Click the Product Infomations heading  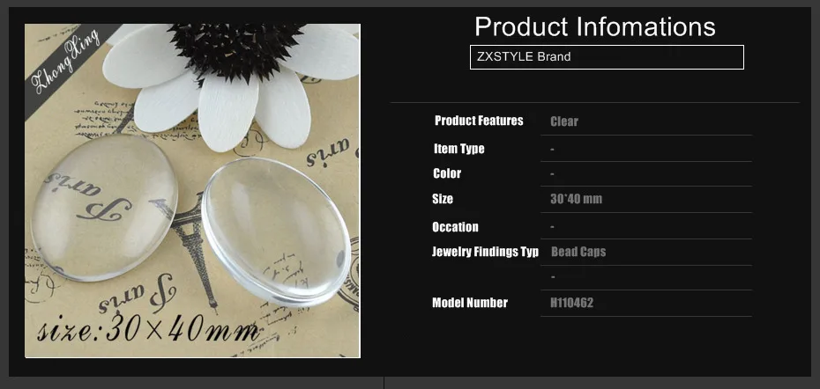click(594, 26)
